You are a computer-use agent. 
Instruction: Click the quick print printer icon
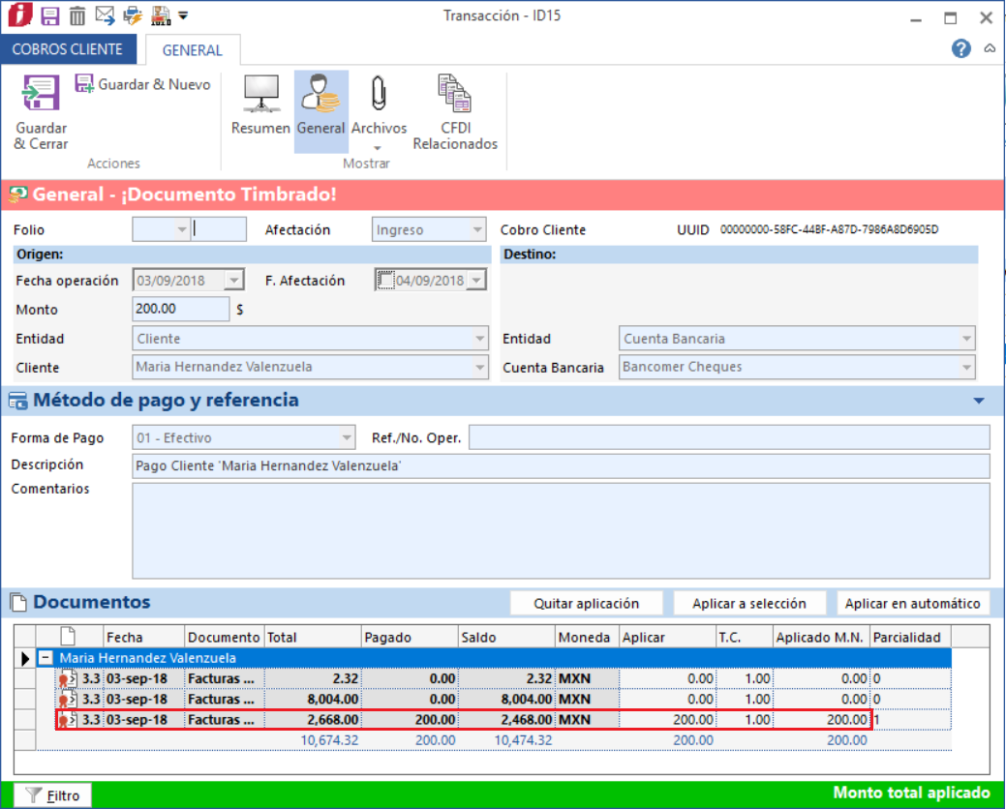tap(132, 15)
